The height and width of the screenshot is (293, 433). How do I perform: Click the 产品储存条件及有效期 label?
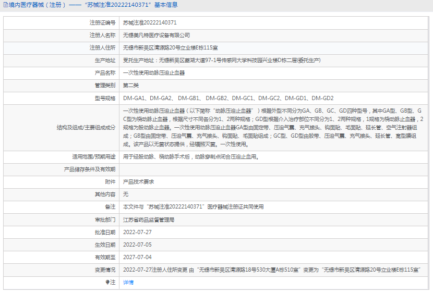pos(90,169)
